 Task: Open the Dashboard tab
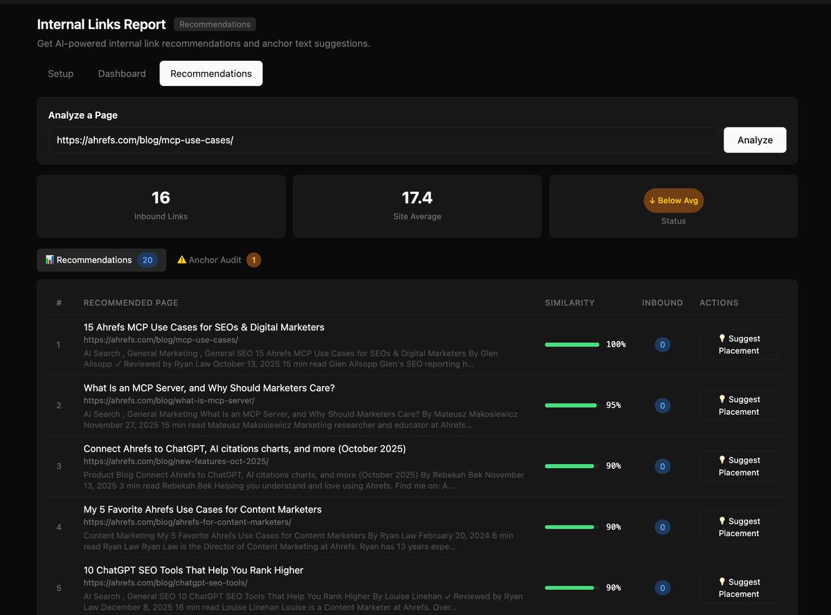pyautogui.click(x=122, y=73)
